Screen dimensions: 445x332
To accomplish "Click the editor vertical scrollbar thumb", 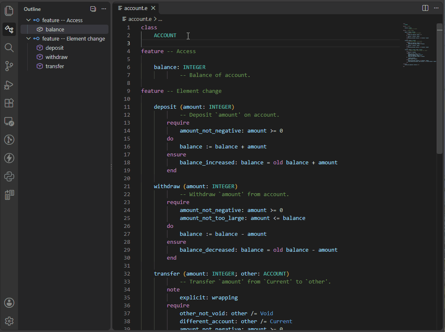I will (440, 89).
